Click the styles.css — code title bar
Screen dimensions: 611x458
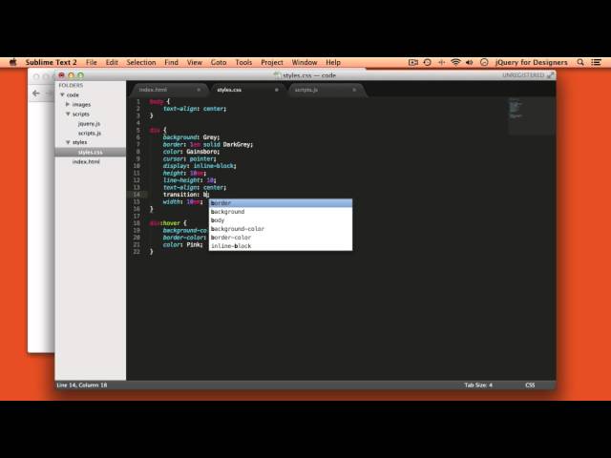pyautogui.click(x=305, y=75)
